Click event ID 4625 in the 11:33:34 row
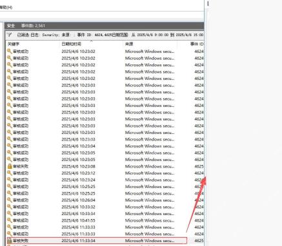This screenshot has width=282, height=246. point(199,241)
